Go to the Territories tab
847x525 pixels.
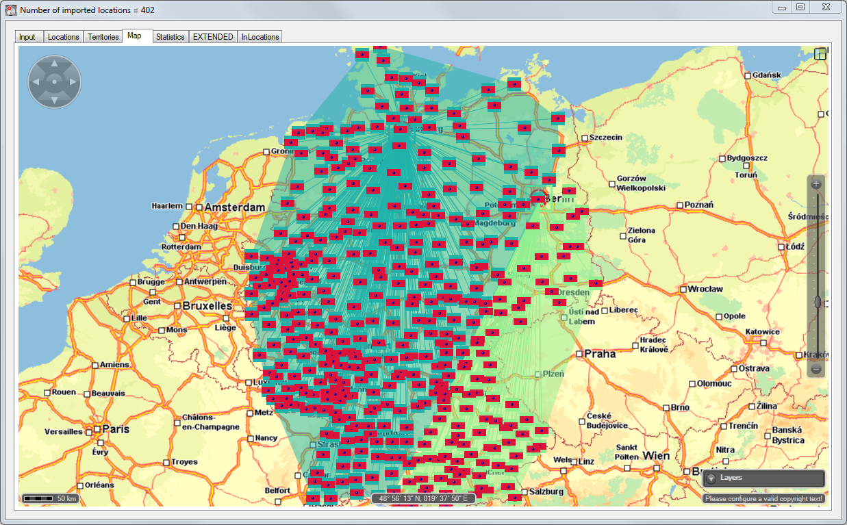coord(103,37)
